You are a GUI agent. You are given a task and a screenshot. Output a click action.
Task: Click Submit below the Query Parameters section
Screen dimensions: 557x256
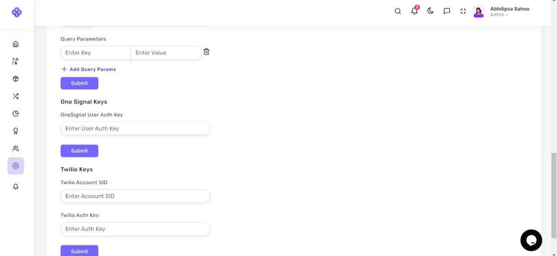coord(79,83)
